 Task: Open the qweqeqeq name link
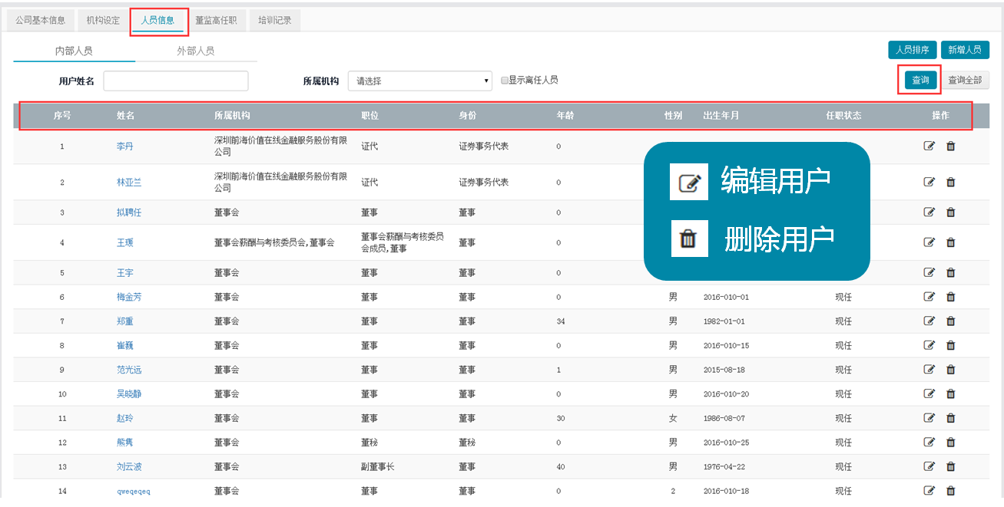pyautogui.click(x=134, y=491)
